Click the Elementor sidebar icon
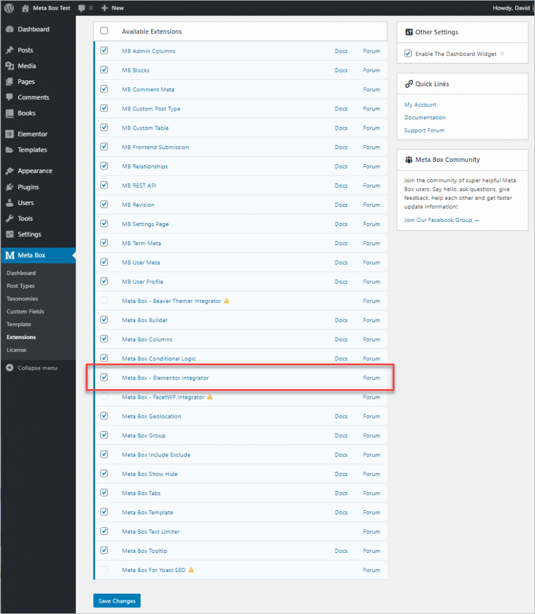The height and width of the screenshot is (614, 535). pos(9,134)
